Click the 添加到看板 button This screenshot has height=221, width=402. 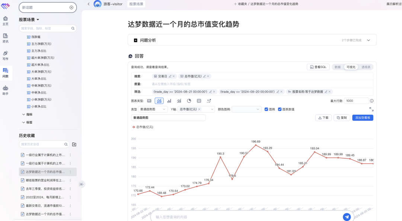[363, 118]
